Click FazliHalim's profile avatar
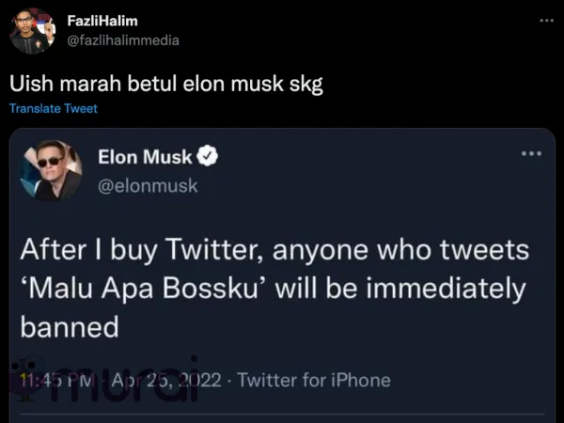 tap(33, 30)
